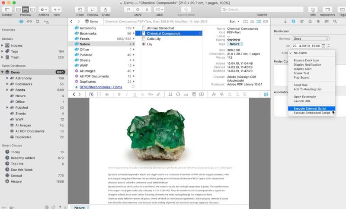Toggle the lock Mark button
This screenshot has height=209, width=346.
coord(147,9)
